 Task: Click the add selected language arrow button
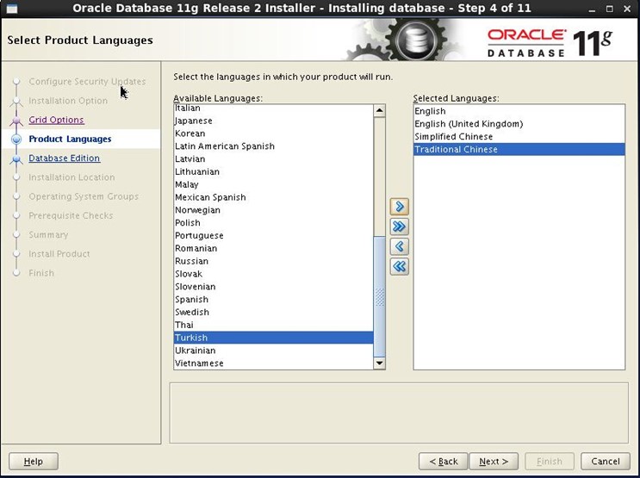pos(399,207)
